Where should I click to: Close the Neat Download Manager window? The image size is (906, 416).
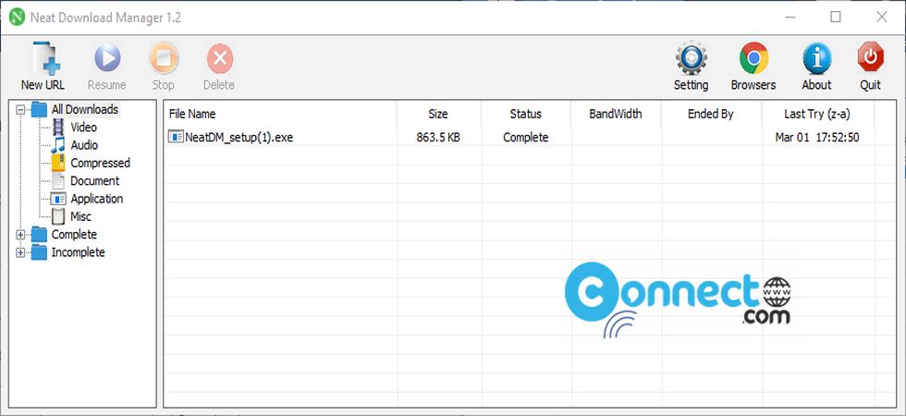pos(882,18)
